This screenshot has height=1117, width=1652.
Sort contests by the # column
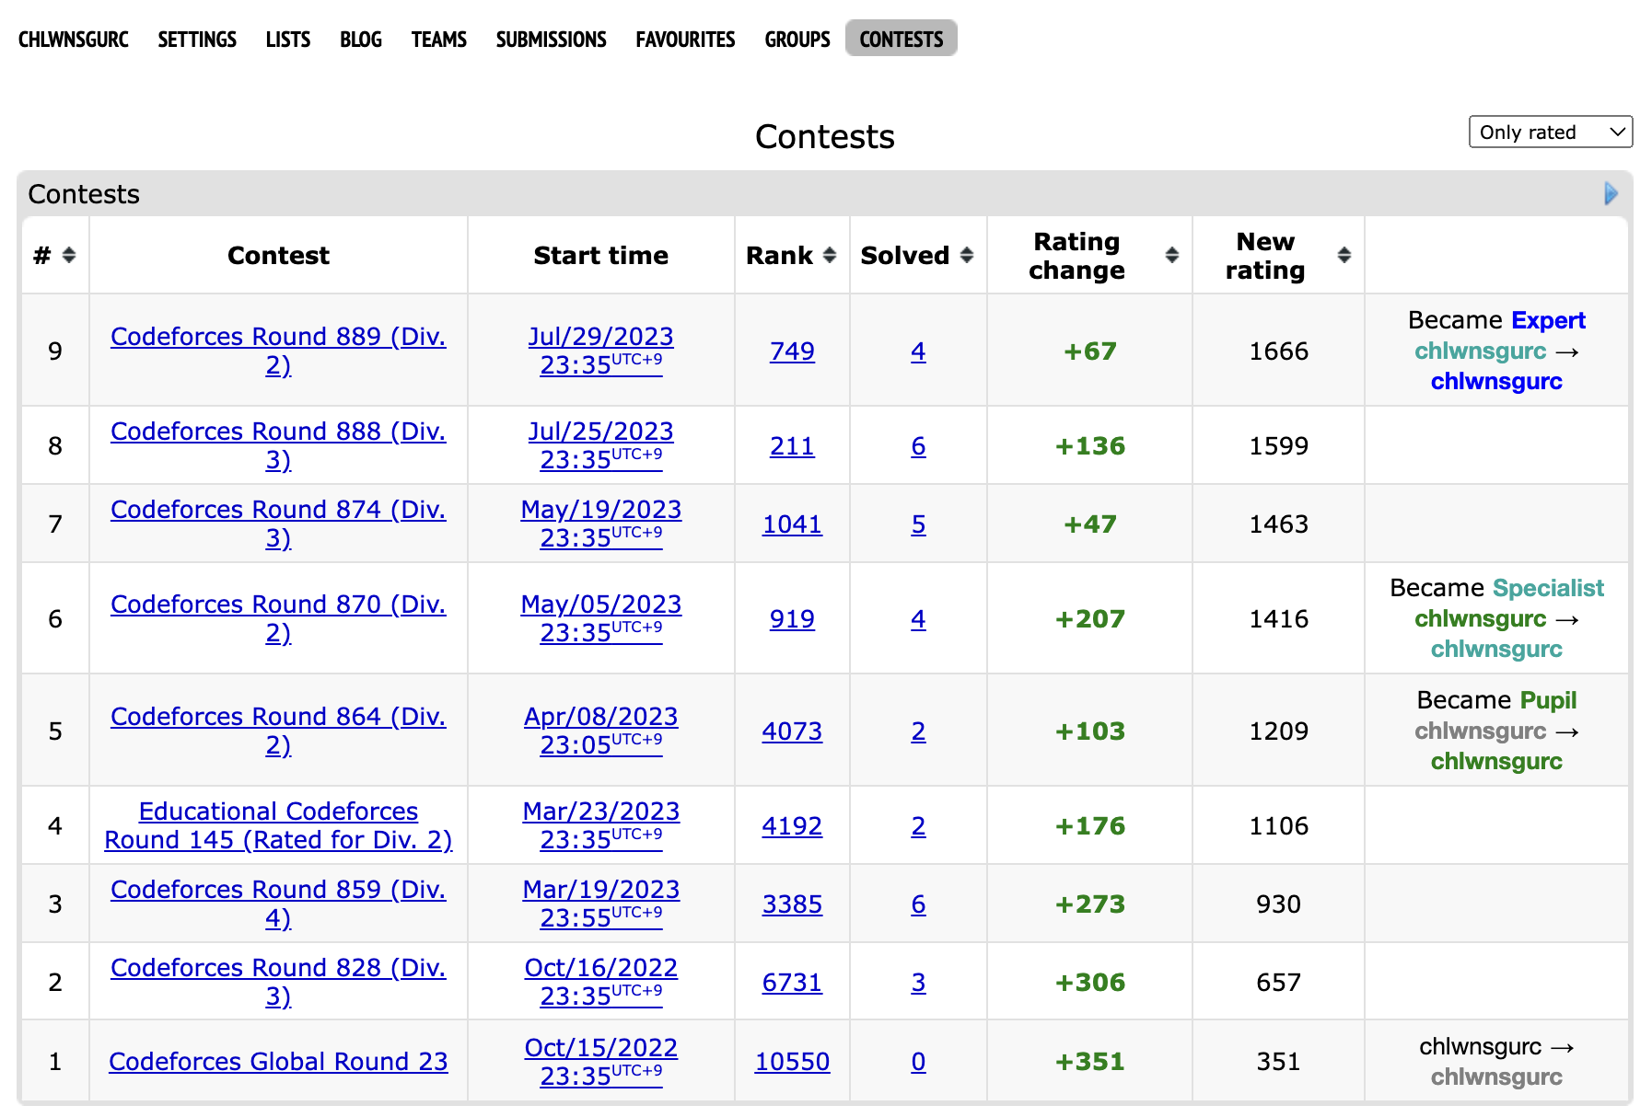coord(69,256)
